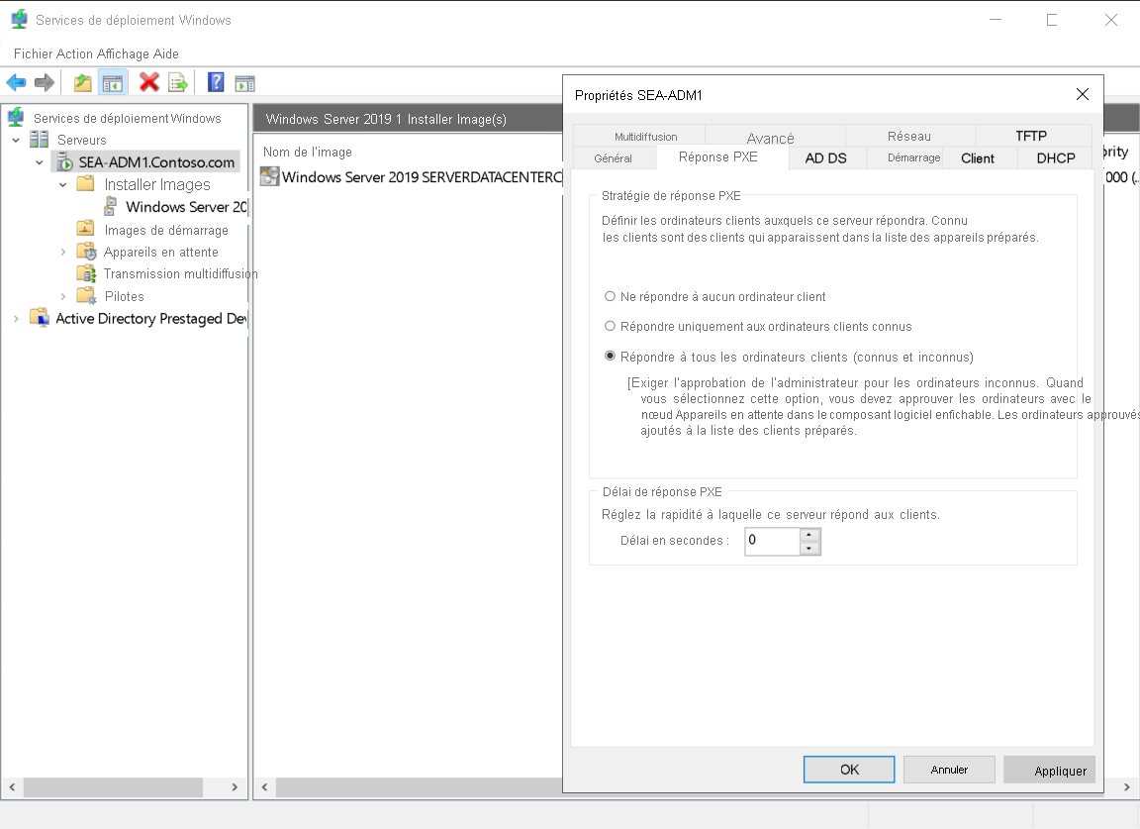Expand 'Active Directory Prestaged Devices'
The width and height of the screenshot is (1140, 829).
coord(15,318)
